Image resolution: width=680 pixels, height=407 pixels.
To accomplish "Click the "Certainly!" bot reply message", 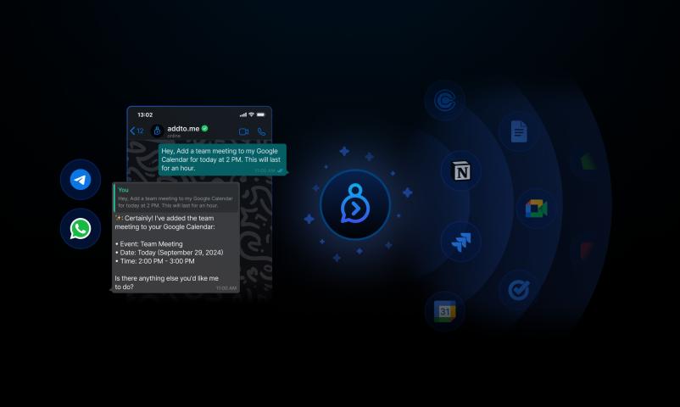I will tap(176, 252).
